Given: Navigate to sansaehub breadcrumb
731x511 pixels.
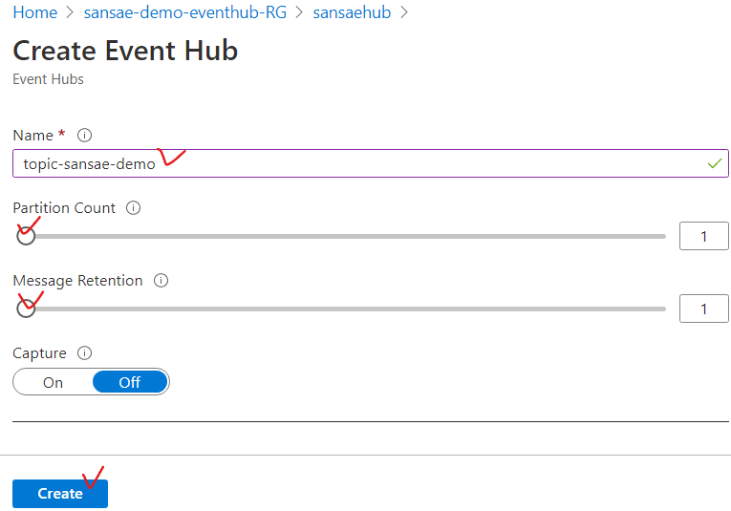Looking at the screenshot, I should (352, 13).
